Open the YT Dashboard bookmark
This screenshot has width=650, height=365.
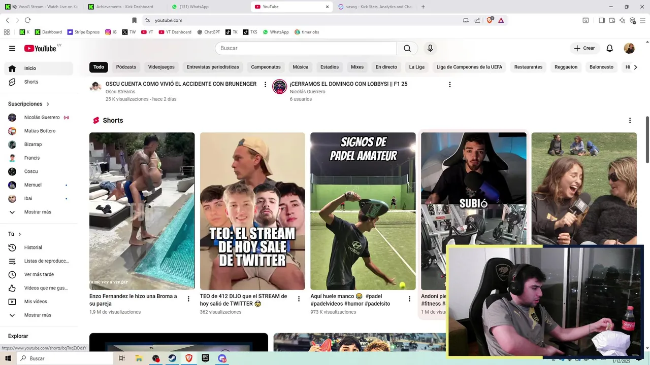175,32
